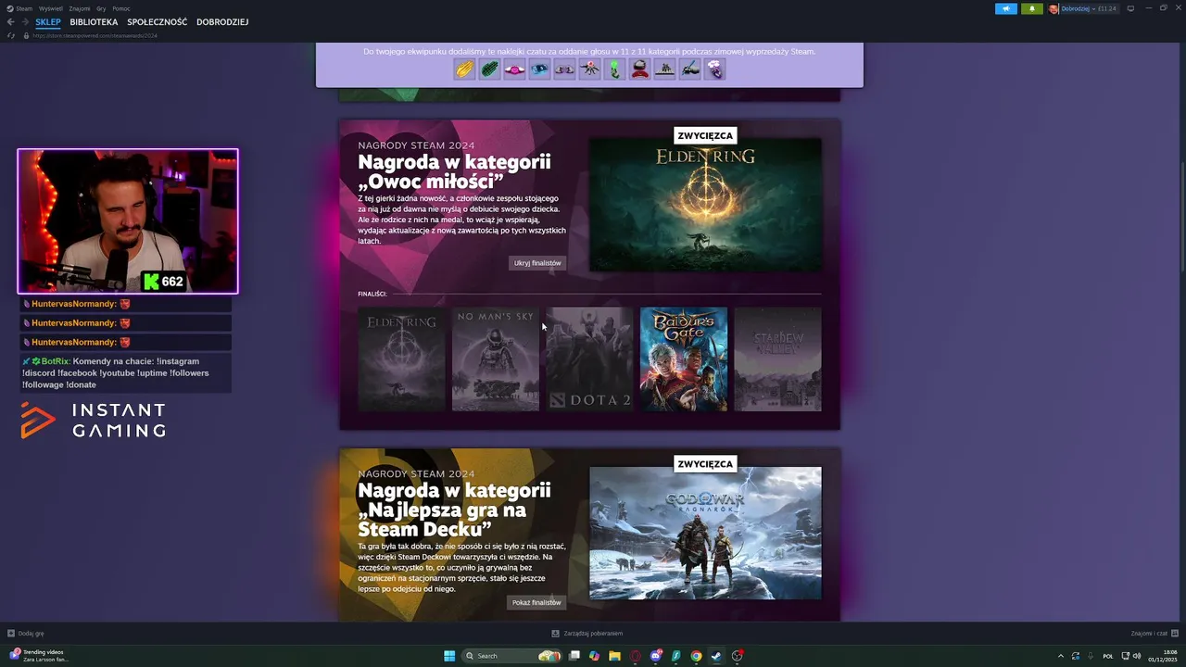Viewport: 1186px width, 667px height.
Task: Click the Manage downloads icon
Action: [555, 634]
